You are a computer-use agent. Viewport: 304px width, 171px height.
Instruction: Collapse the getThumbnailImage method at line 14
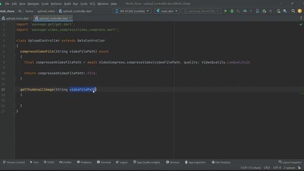click(x=14, y=95)
